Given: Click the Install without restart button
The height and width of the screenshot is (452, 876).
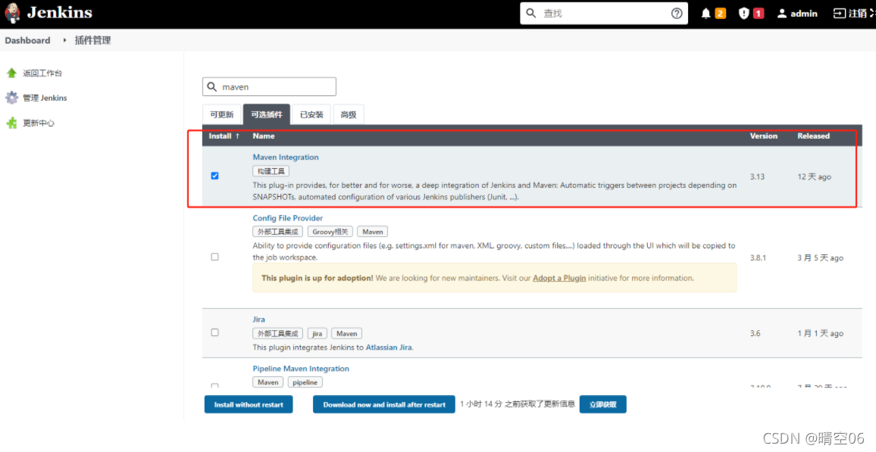Looking at the screenshot, I should click(249, 404).
